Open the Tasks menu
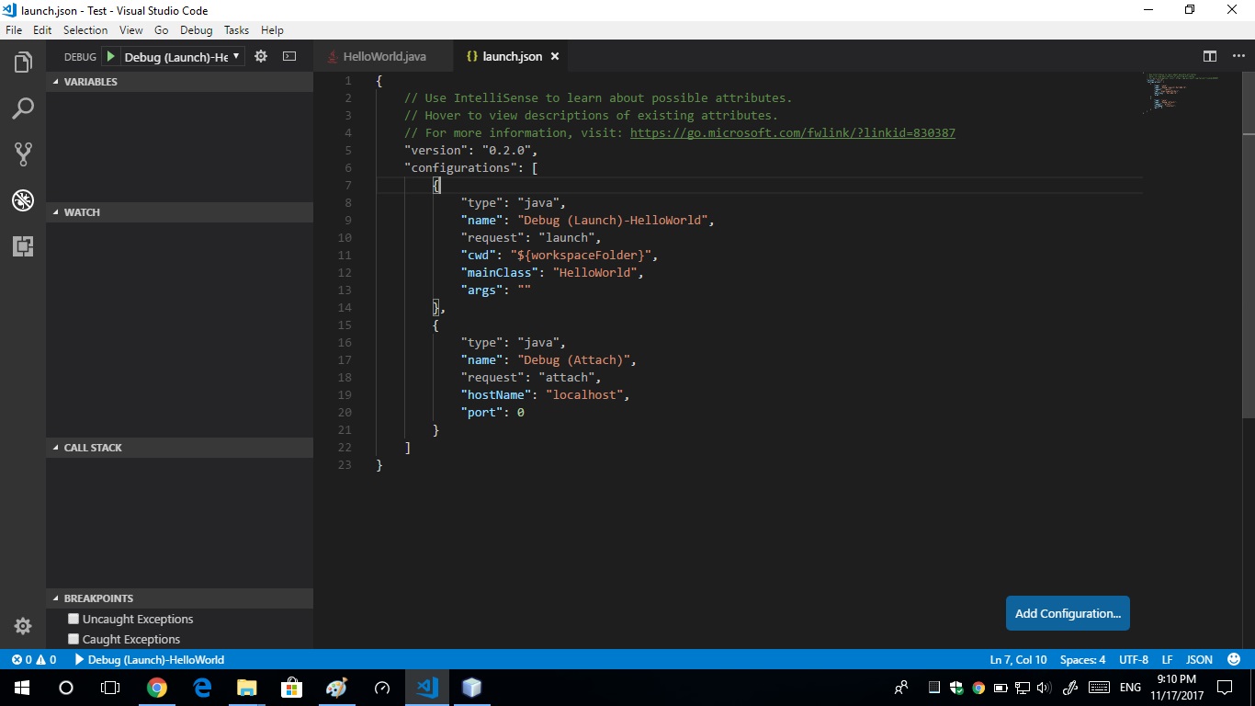The height and width of the screenshot is (706, 1255). (x=236, y=30)
